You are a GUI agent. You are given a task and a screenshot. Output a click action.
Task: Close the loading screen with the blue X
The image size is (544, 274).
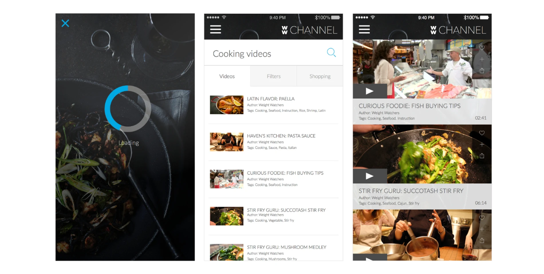coord(65,23)
